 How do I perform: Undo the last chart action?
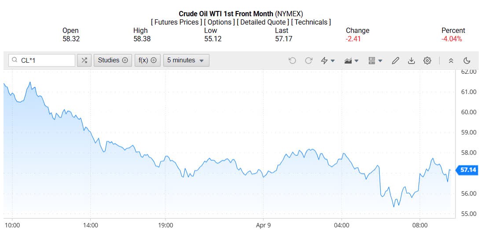click(x=292, y=61)
